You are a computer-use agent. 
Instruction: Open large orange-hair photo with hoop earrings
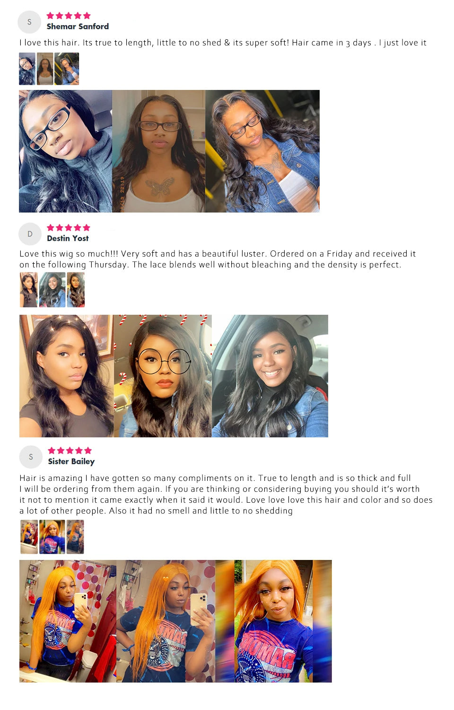(274, 621)
